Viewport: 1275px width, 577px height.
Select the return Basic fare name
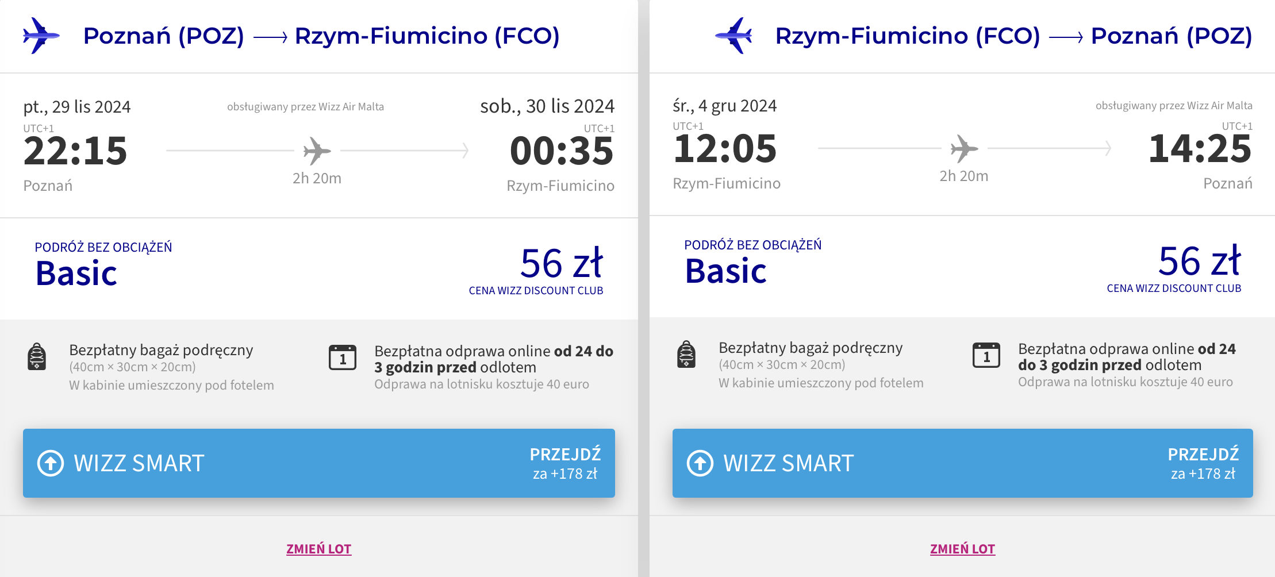(726, 271)
